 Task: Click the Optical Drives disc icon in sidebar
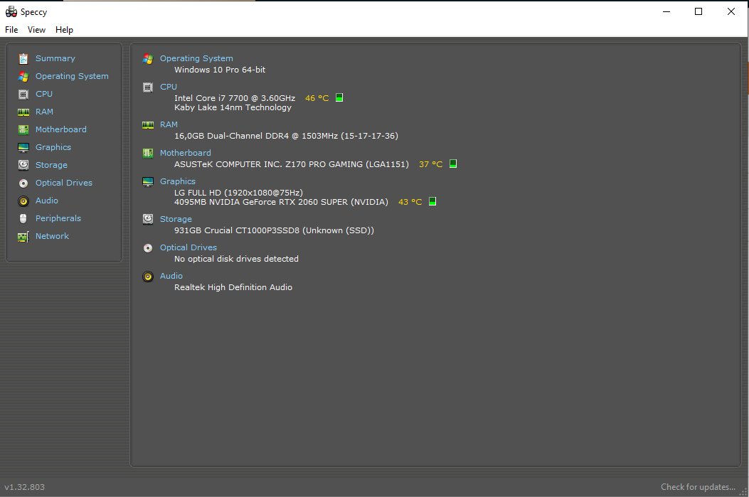point(23,183)
